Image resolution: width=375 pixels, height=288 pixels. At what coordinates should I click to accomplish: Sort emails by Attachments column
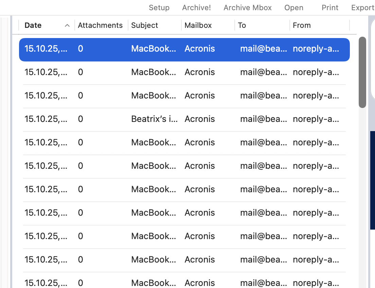point(100,25)
